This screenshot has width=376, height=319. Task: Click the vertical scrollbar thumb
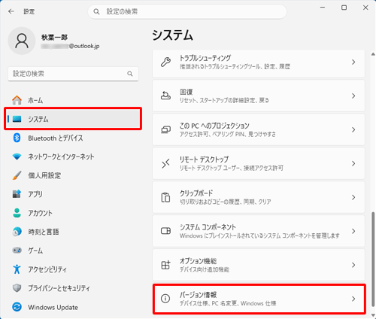click(373, 259)
